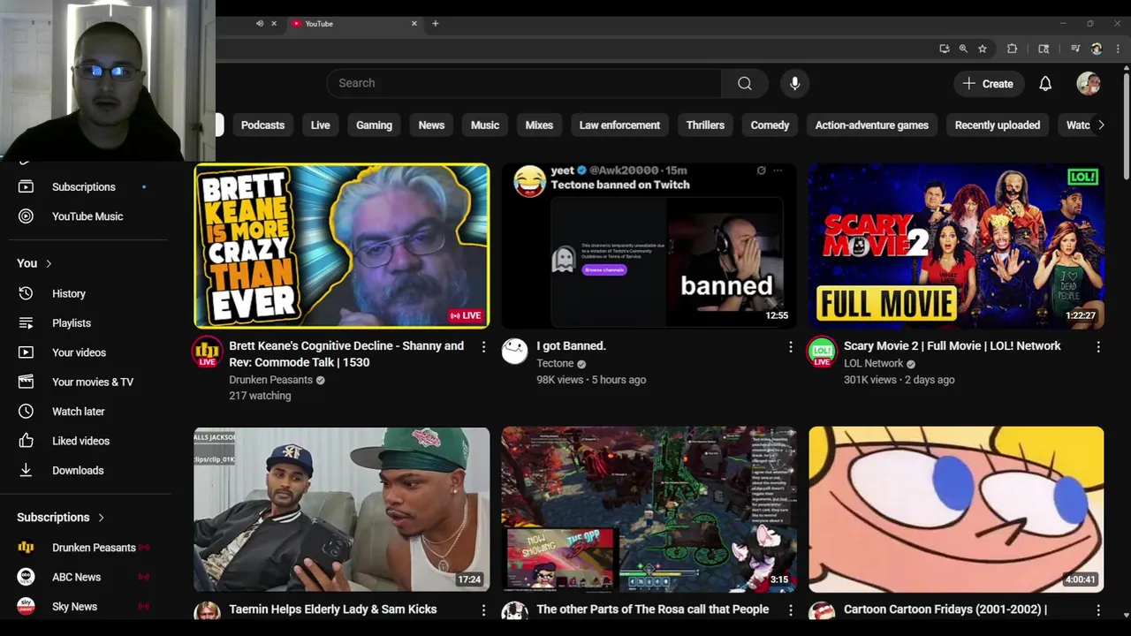The image size is (1131, 636).
Task: Open options menu for Taemin Helps Elderly Lady video
Action: (x=483, y=610)
